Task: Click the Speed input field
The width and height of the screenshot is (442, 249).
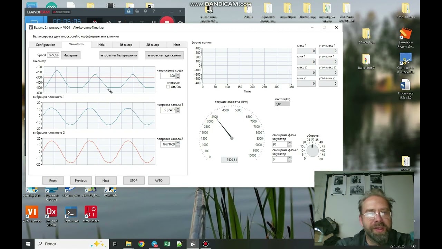Action: click(x=53, y=55)
